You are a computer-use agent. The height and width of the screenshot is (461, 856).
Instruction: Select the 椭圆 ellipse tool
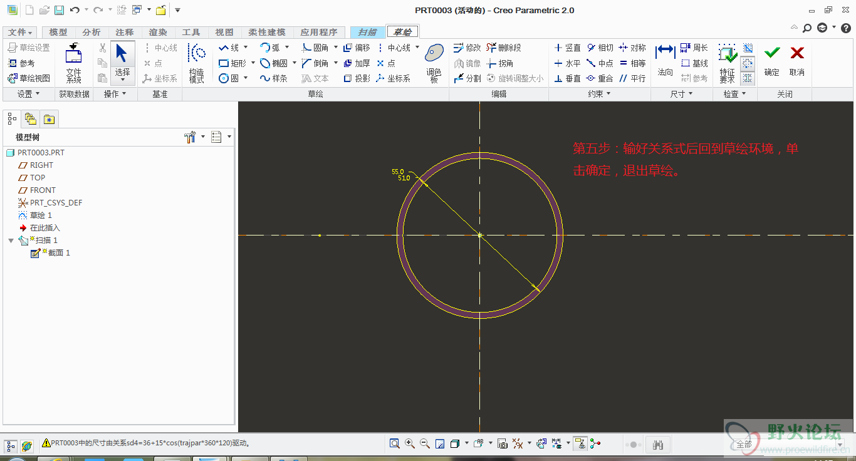[x=274, y=63]
